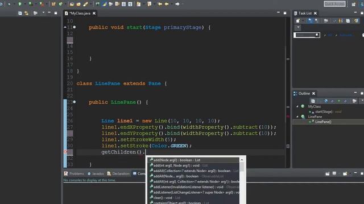Open Package Explorer view menu dropdown
This screenshot has height=204, width=364.
43,12
